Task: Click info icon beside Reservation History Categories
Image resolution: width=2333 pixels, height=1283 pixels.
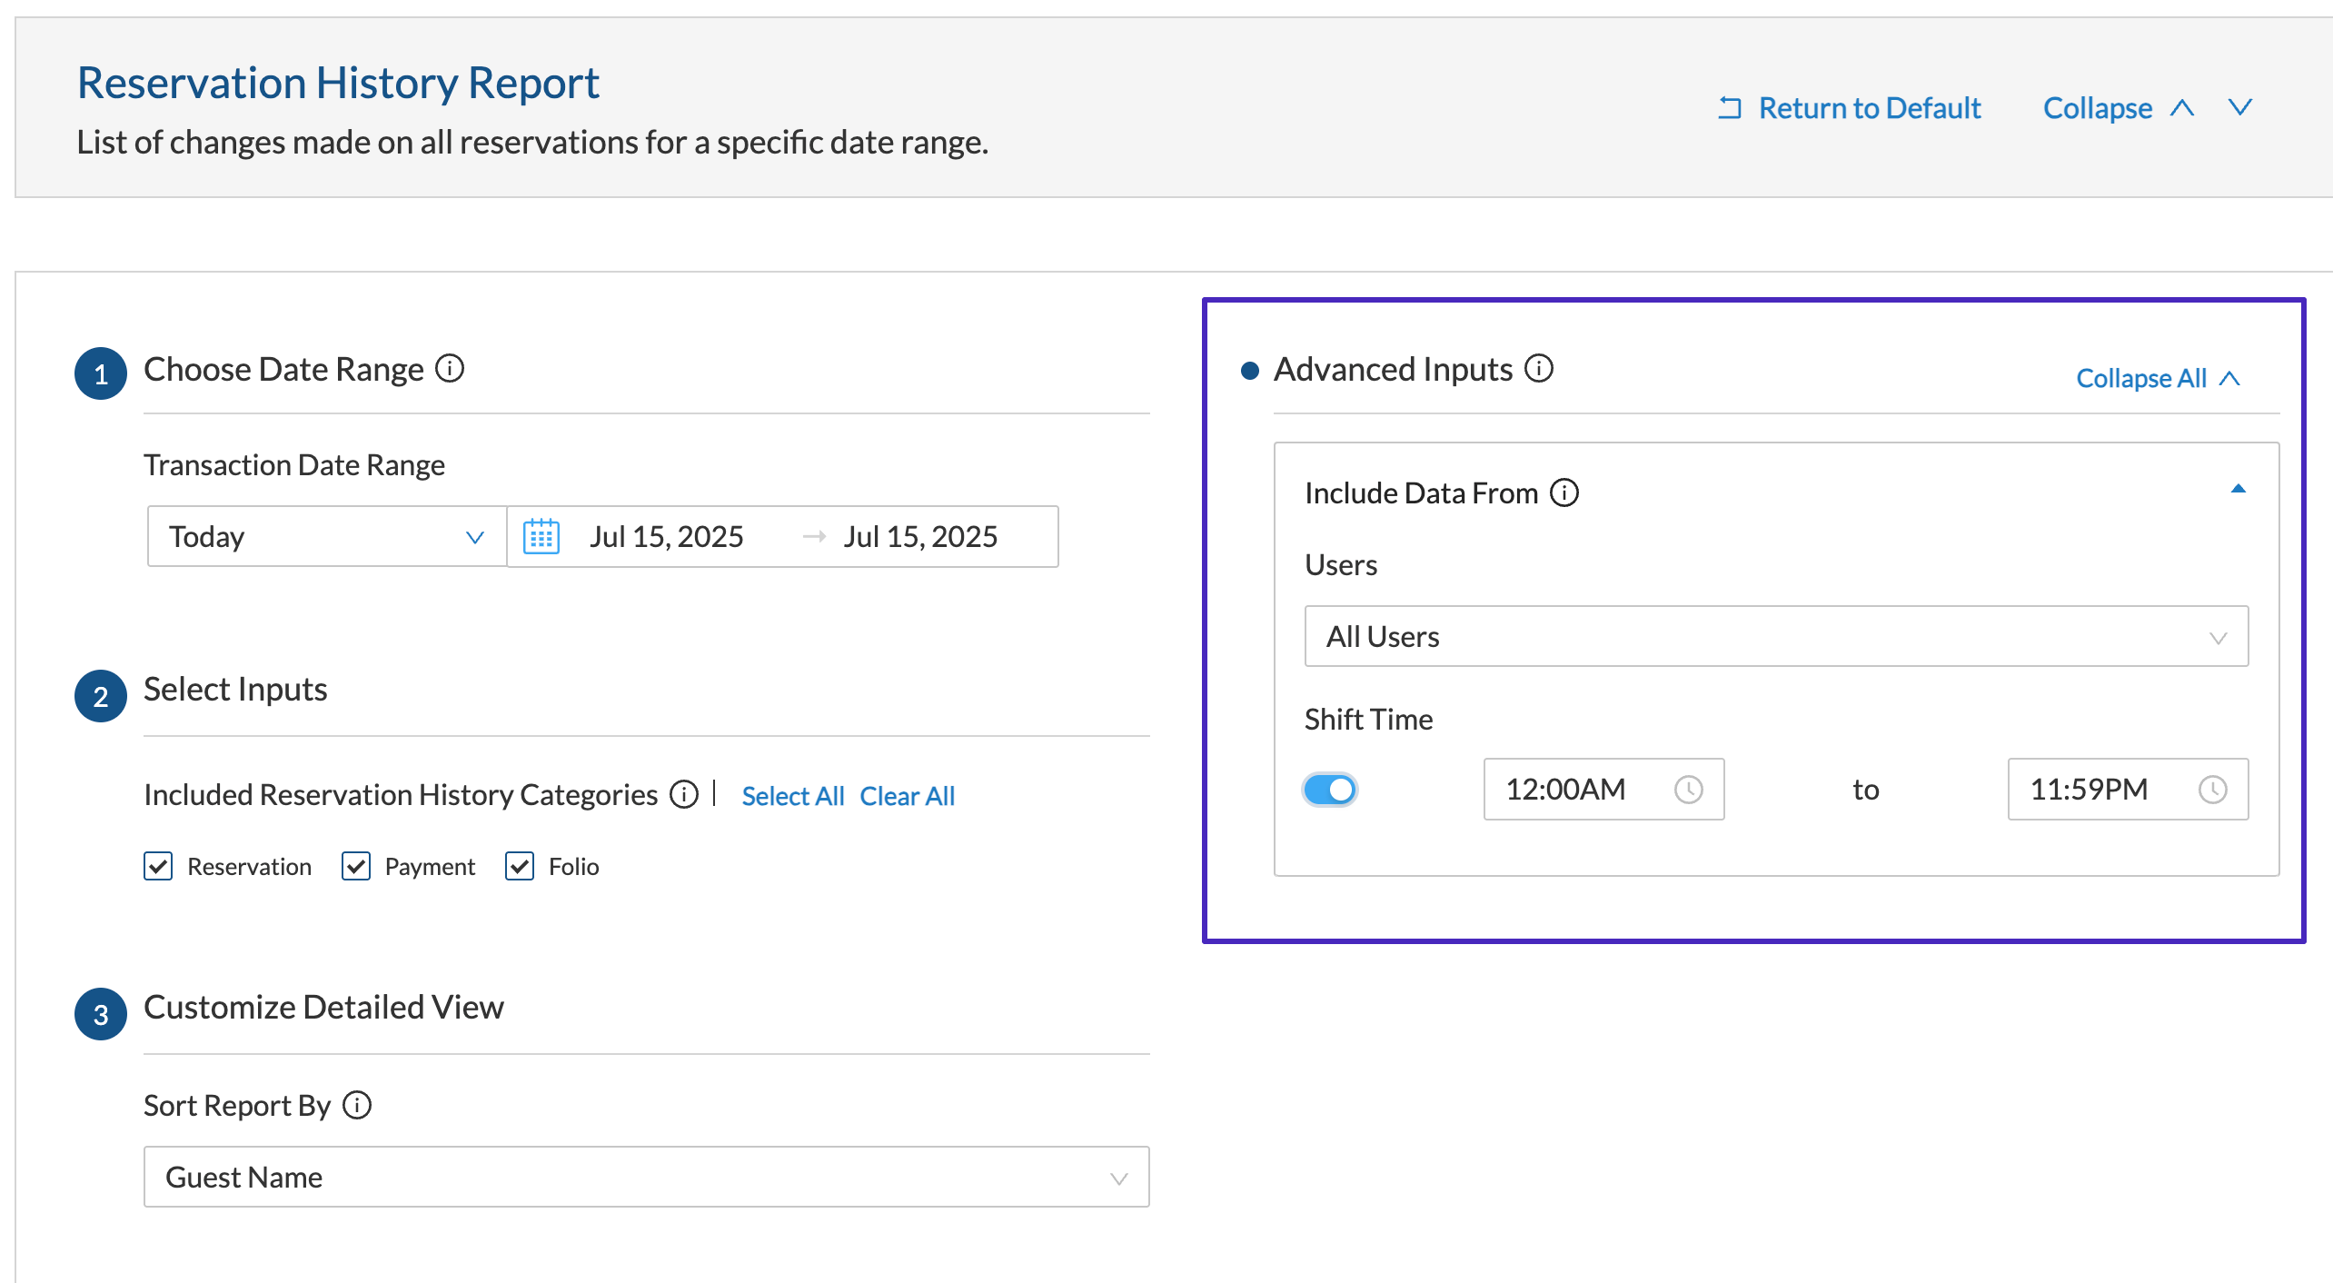Action: [684, 794]
